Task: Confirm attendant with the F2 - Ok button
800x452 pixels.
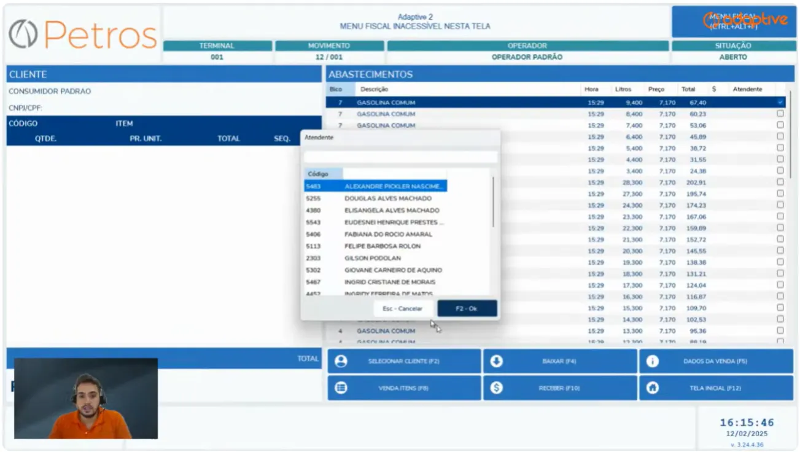Action: (x=467, y=308)
